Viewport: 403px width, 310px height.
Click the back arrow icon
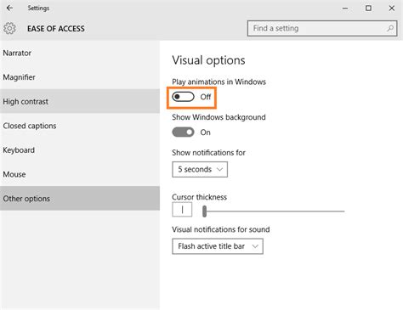pos(9,8)
